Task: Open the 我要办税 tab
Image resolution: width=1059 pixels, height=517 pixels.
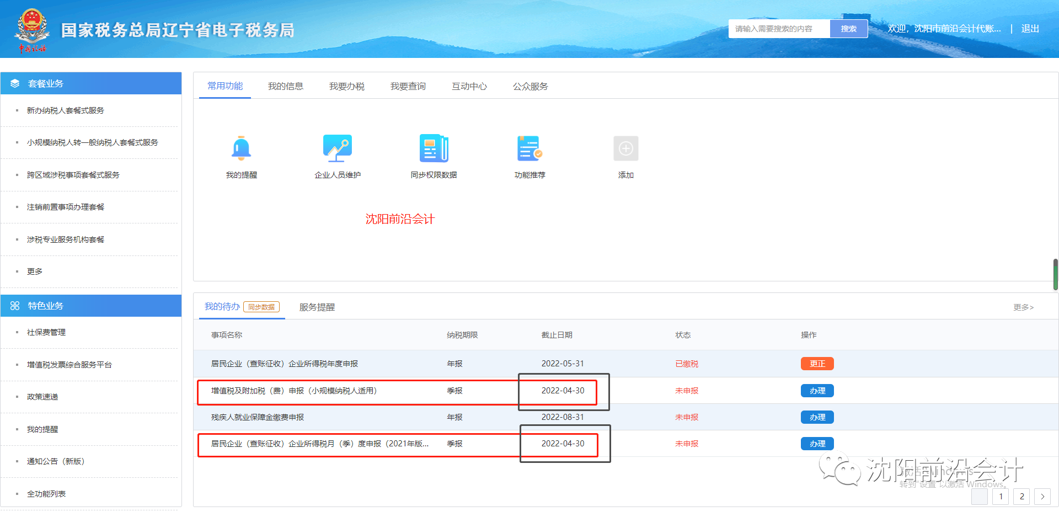Action: coord(347,86)
